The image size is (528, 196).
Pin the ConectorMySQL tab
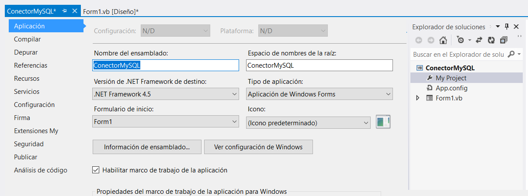tap(64, 11)
